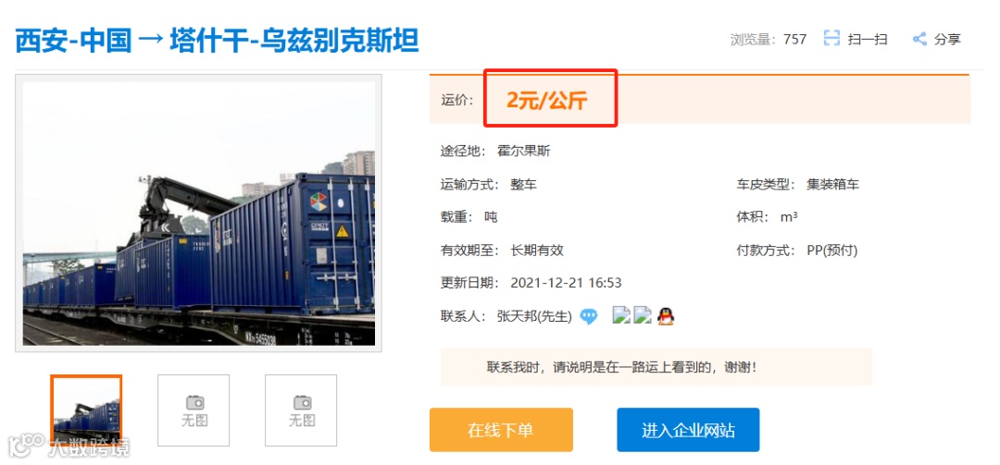Click camera icon in middle 无图 placeholder
Viewport: 1000px width, 465px height.
pyautogui.click(x=194, y=402)
